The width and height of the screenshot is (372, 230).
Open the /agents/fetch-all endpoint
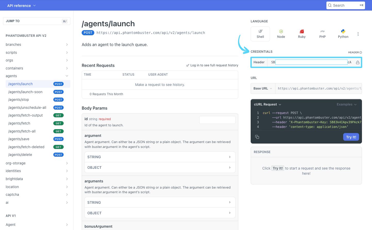click(38, 131)
